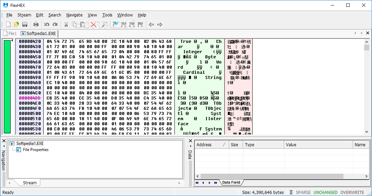Click the Save floppy disk icon

coord(25,24)
